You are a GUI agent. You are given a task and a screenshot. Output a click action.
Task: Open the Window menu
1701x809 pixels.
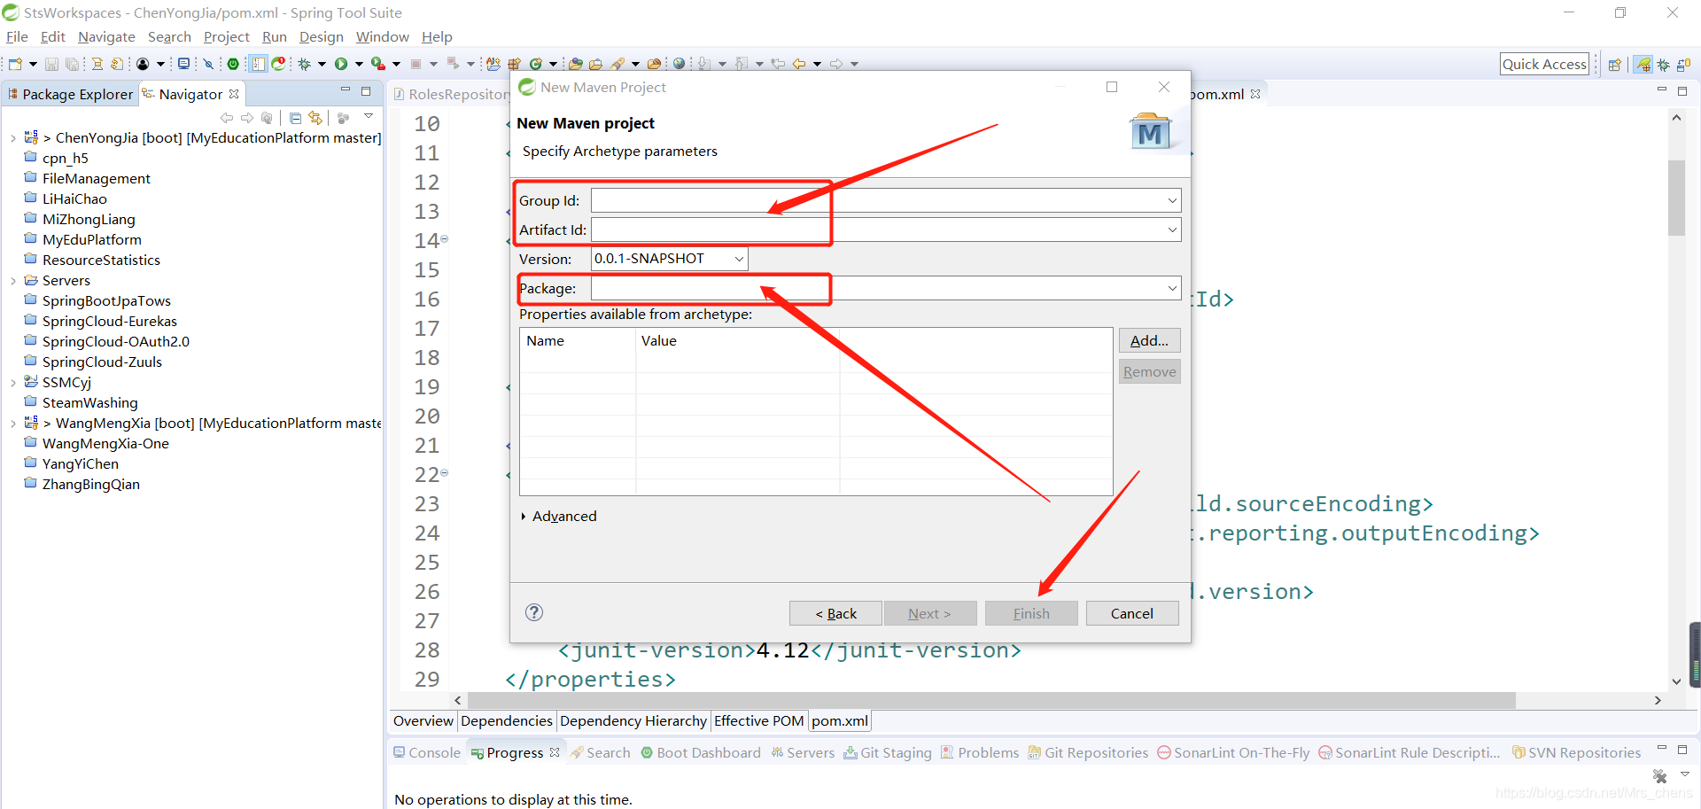382,36
